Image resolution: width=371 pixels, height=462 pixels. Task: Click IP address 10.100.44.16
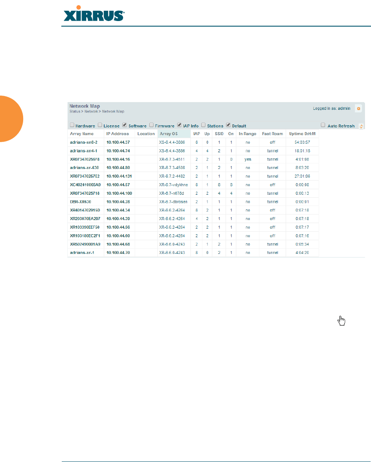pos(118,160)
